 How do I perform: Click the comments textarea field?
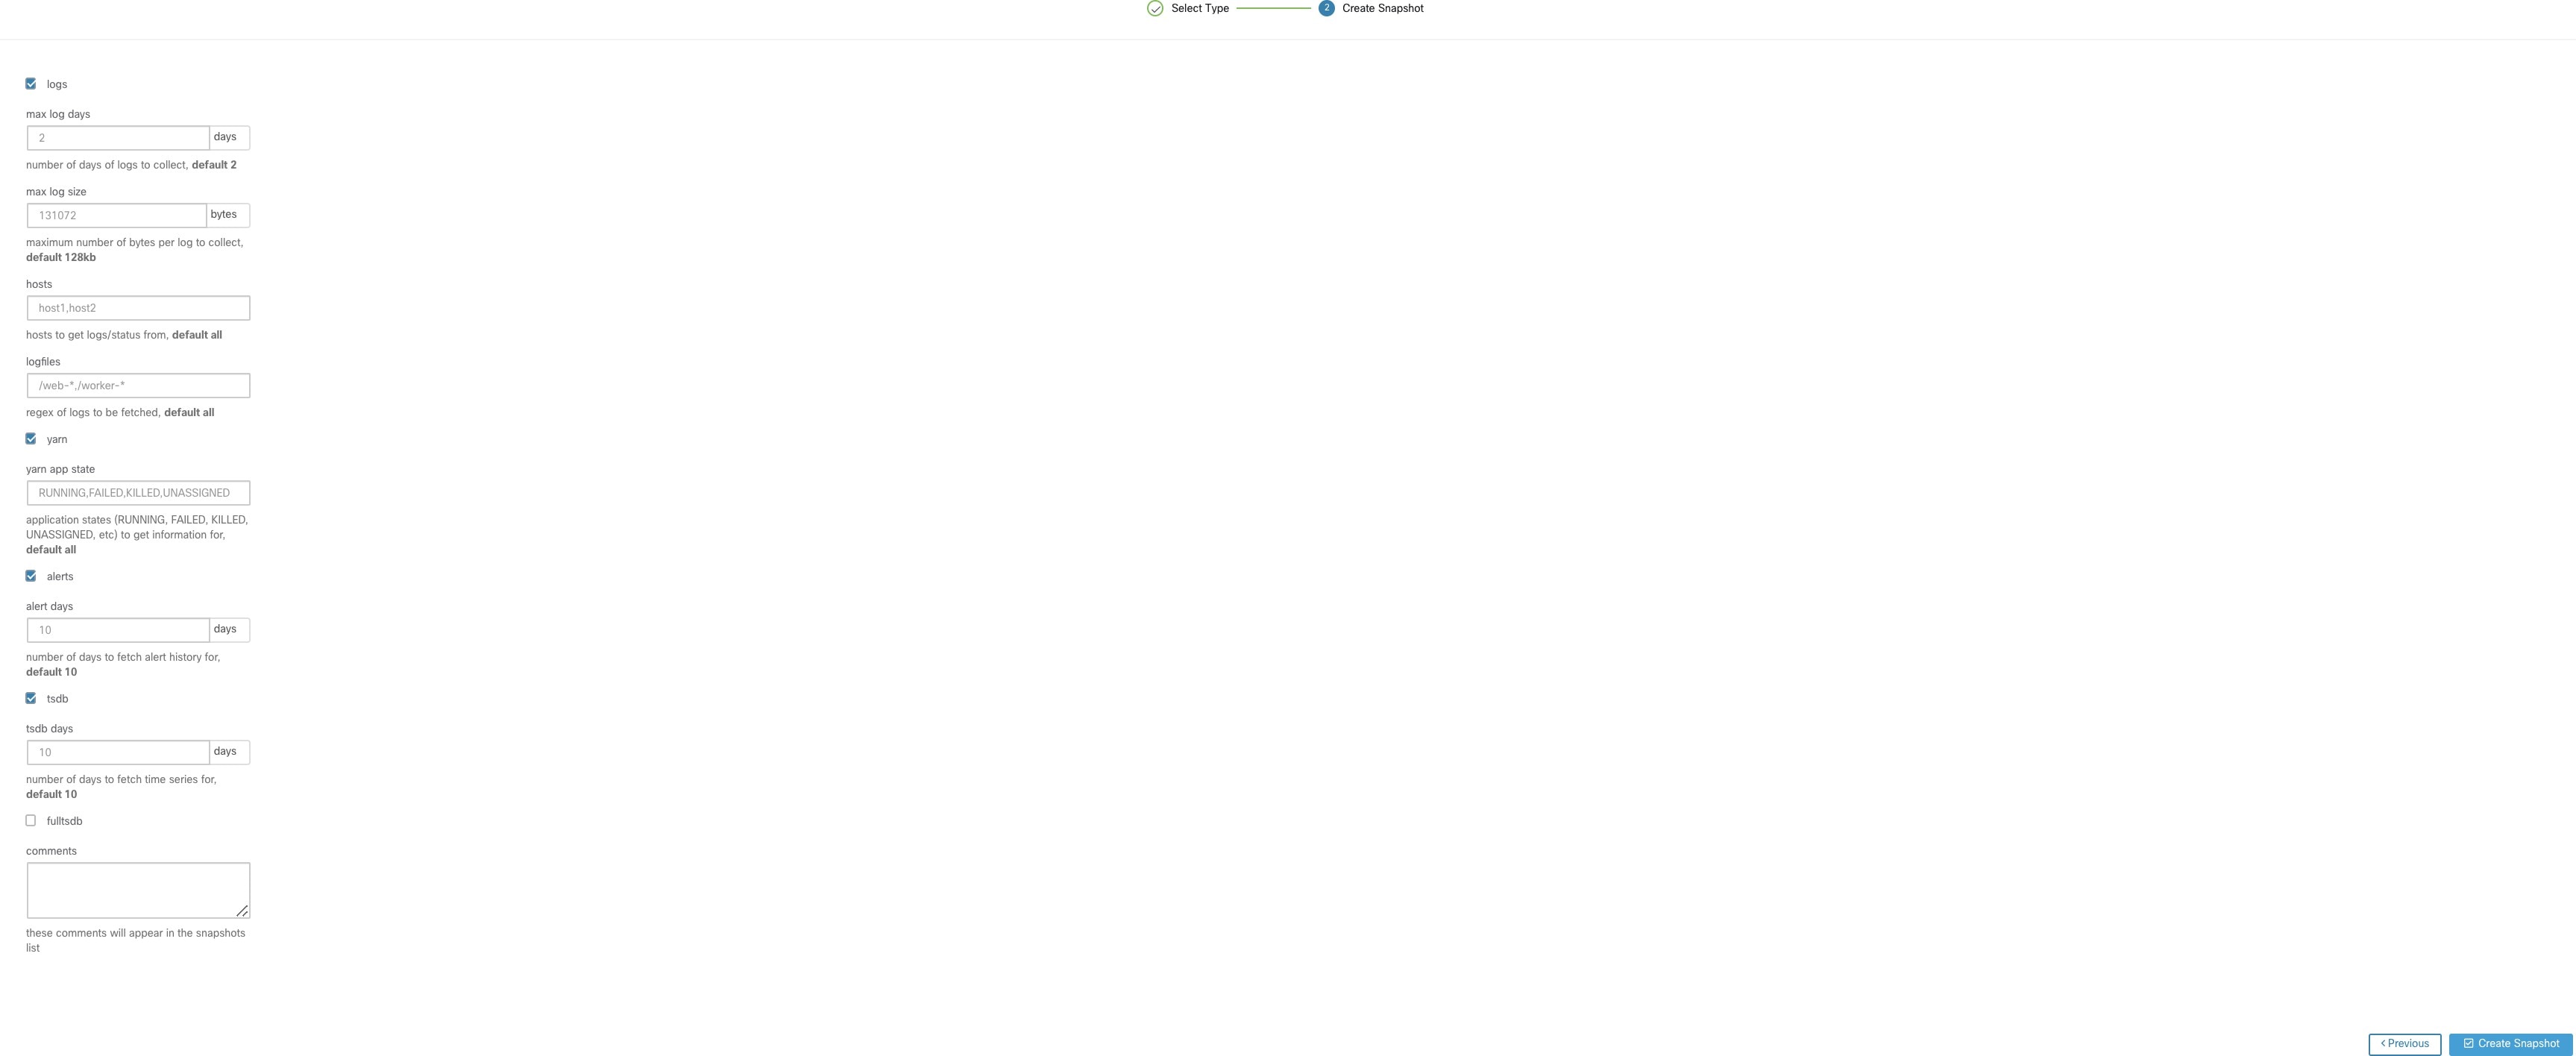coord(138,888)
